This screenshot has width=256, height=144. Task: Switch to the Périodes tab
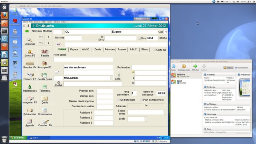[x=110, y=50]
